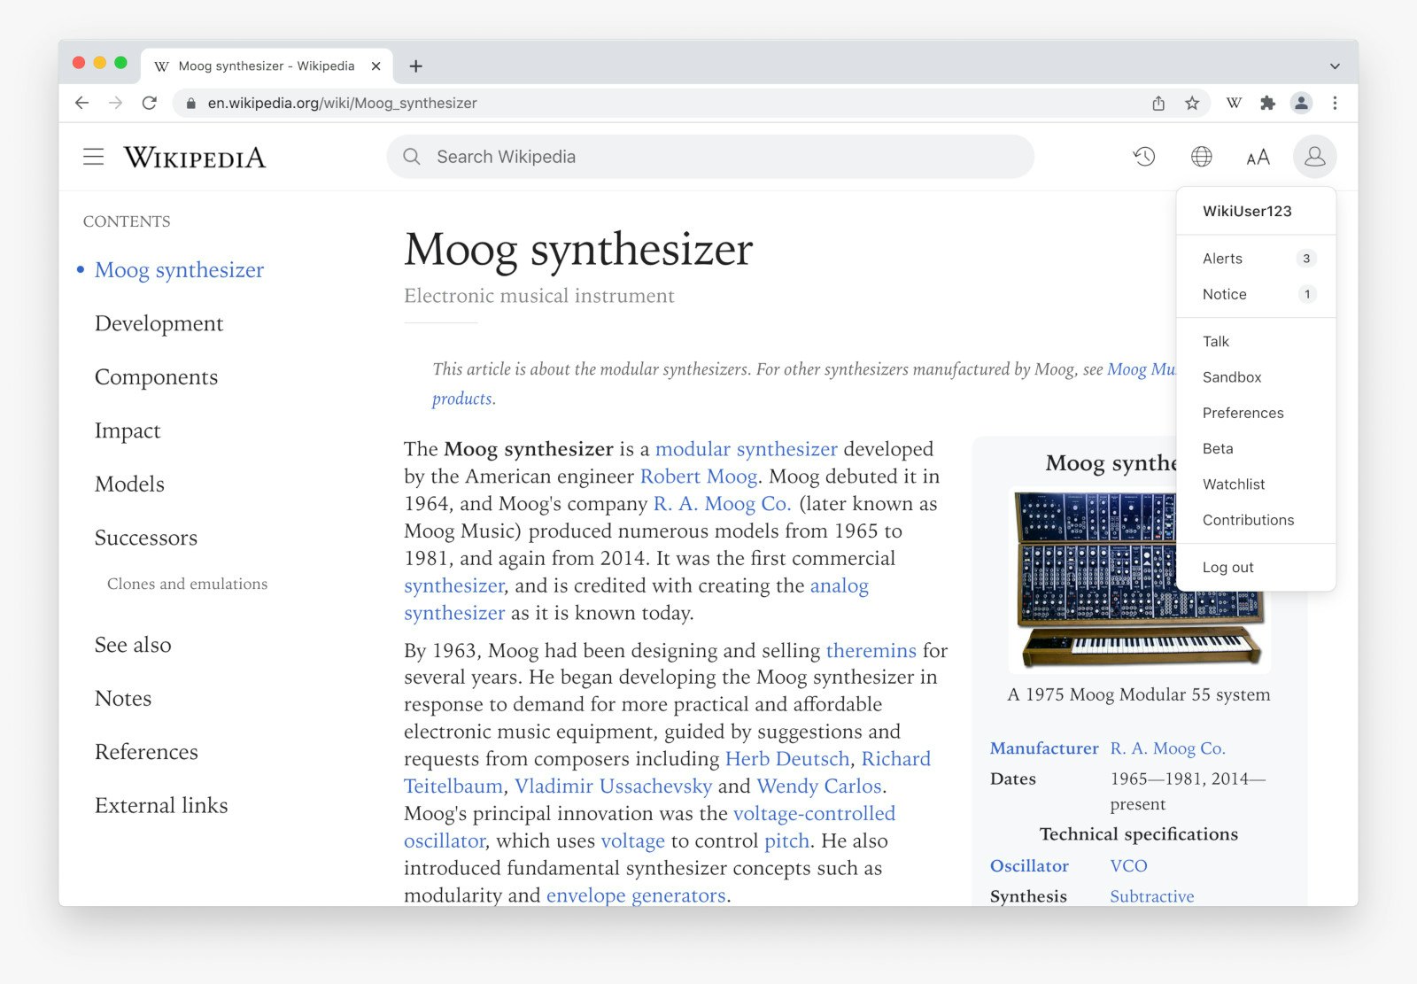Jump to References in the contents sidebar
Viewport: 1417px width, 984px height.
(146, 752)
